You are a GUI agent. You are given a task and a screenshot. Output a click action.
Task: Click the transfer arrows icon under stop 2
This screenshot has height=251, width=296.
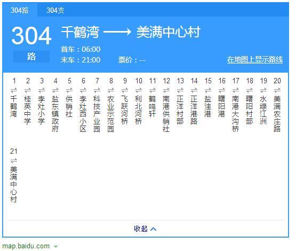(x=28, y=90)
